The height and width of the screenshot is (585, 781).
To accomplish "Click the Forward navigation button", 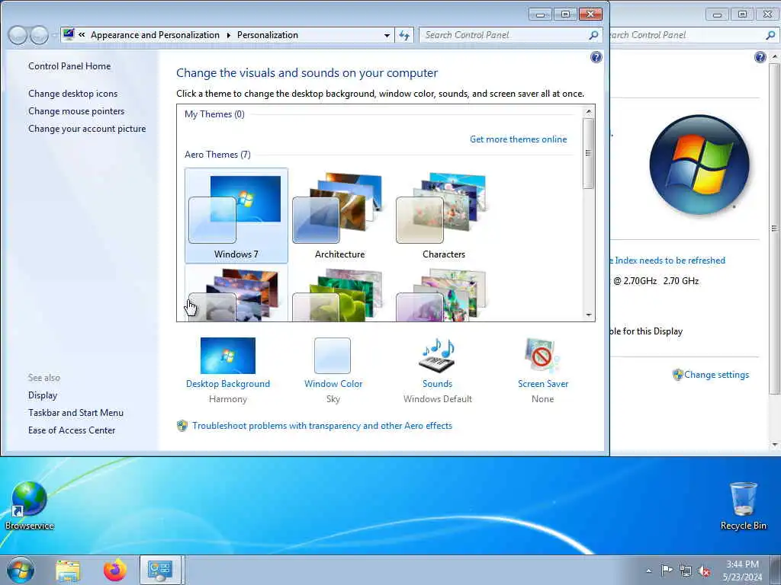I will point(40,35).
